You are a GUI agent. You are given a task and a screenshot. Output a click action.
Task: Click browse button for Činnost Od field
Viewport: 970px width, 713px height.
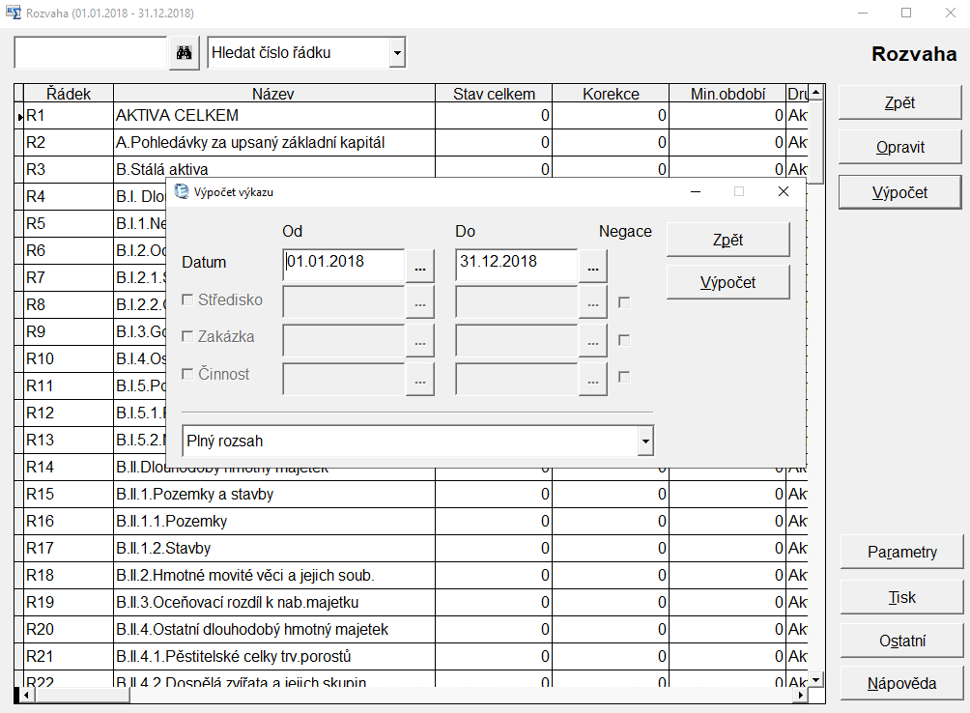(x=420, y=379)
